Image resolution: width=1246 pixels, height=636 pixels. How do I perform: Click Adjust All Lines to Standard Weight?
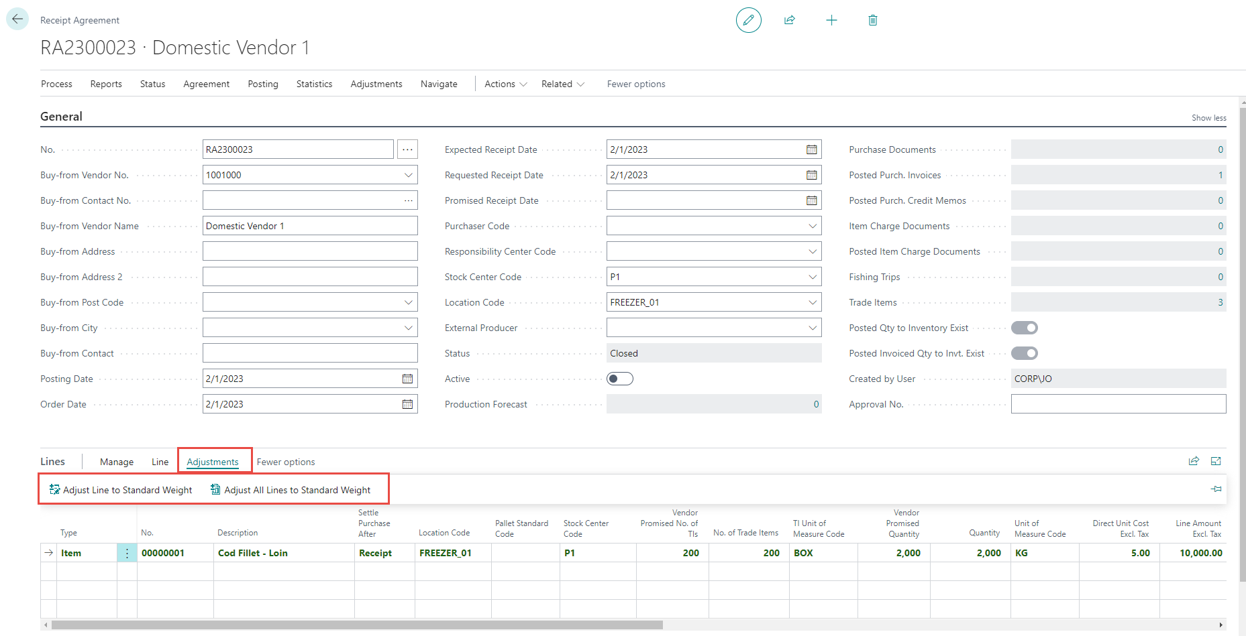coord(291,490)
